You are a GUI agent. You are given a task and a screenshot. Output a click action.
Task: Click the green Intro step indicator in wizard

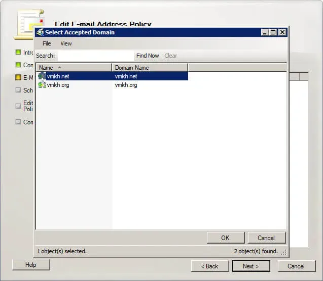click(x=18, y=53)
